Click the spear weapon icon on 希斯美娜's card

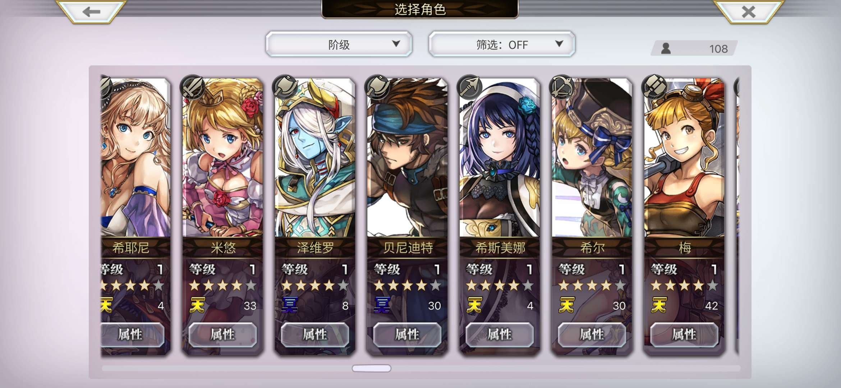(x=470, y=87)
